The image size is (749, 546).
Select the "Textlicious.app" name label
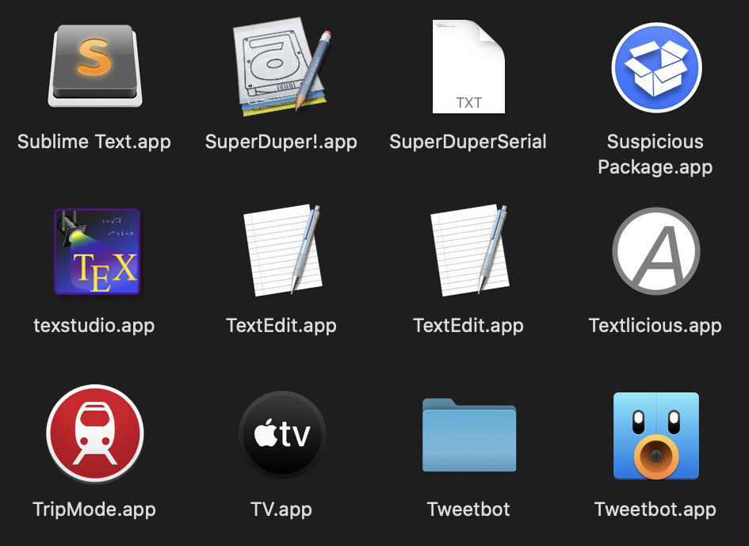[655, 326]
